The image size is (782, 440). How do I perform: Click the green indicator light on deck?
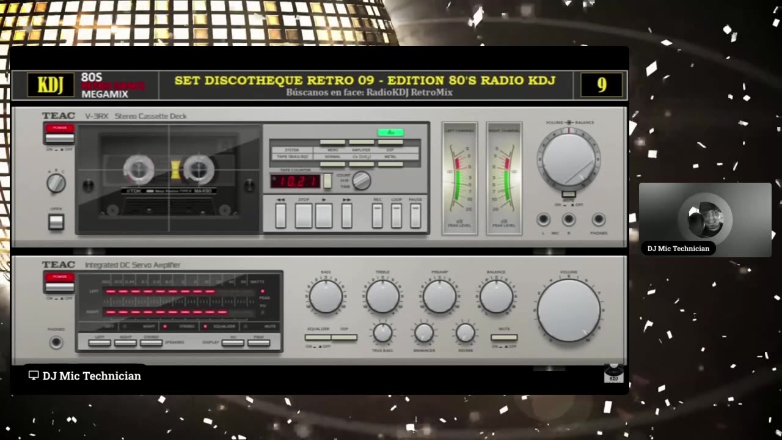[390, 132]
